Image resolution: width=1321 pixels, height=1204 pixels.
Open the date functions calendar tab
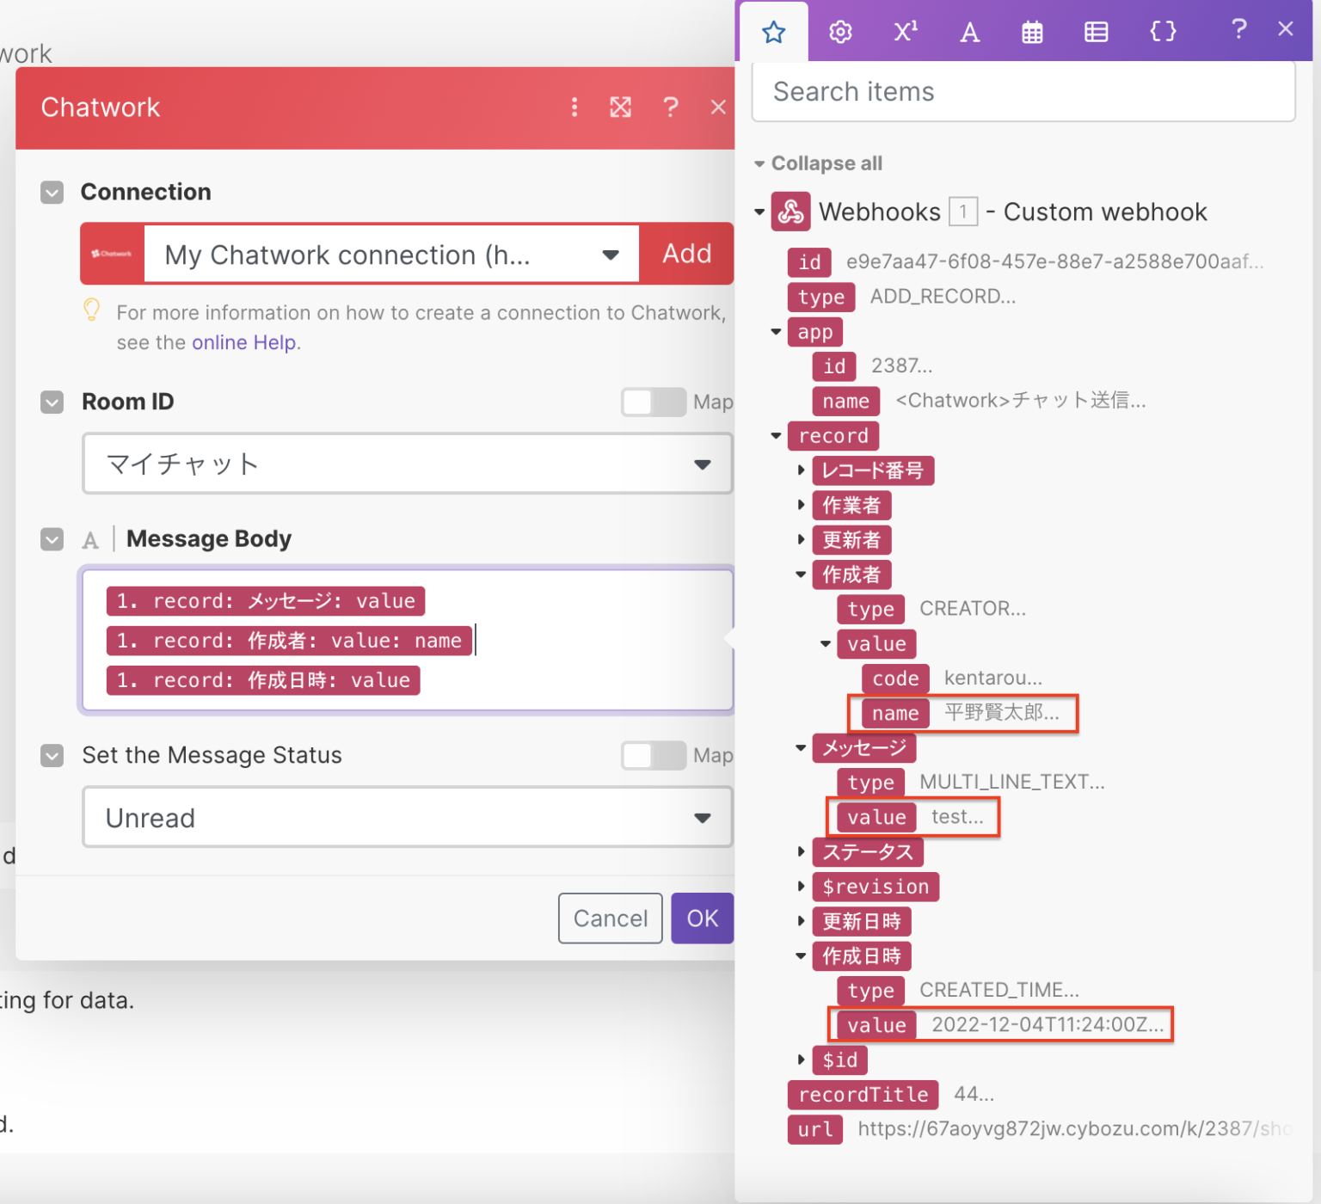pos(1031,32)
